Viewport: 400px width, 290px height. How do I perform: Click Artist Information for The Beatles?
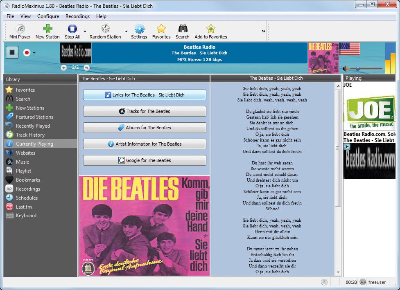(145, 144)
